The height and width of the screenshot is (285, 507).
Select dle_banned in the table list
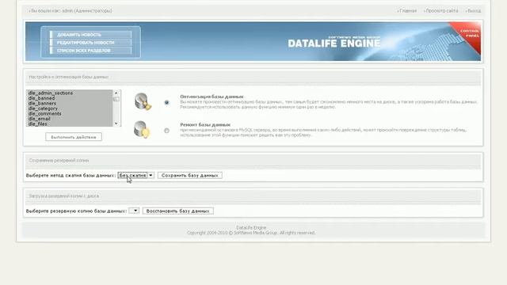click(70, 98)
